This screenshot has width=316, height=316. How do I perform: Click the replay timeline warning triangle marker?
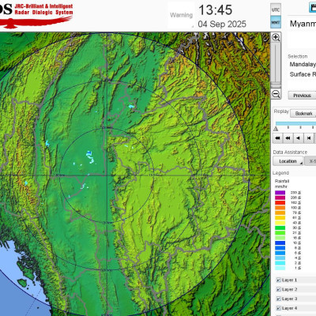[276, 129]
